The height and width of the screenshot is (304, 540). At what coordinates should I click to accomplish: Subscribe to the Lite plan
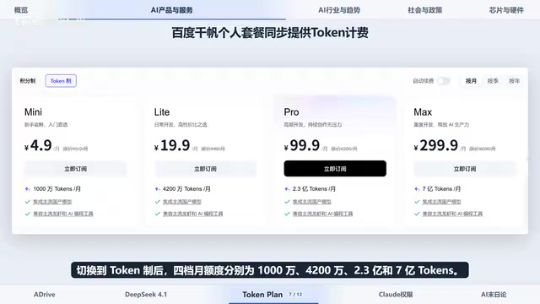(x=205, y=169)
